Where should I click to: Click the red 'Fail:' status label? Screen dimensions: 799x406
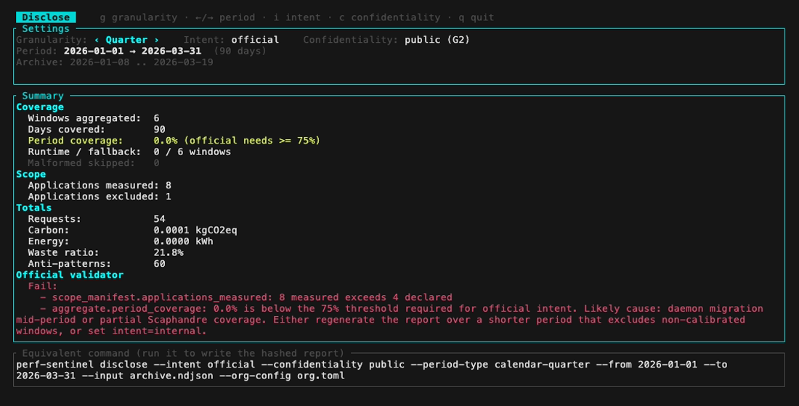(43, 286)
